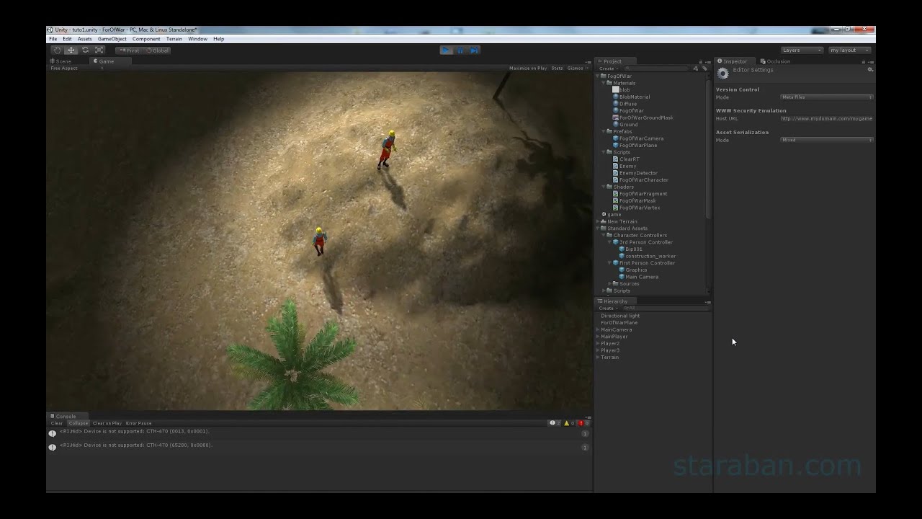
Task: Select the FogOfWarCharacter script
Action: coord(640,179)
